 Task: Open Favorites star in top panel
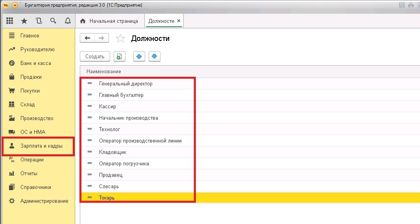click(24, 20)
